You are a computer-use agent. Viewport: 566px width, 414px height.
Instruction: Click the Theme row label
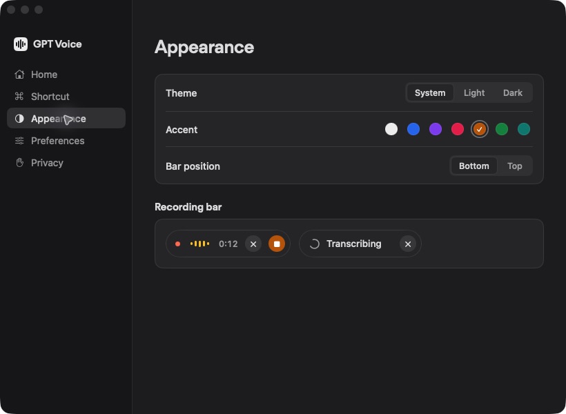point(182,93)
